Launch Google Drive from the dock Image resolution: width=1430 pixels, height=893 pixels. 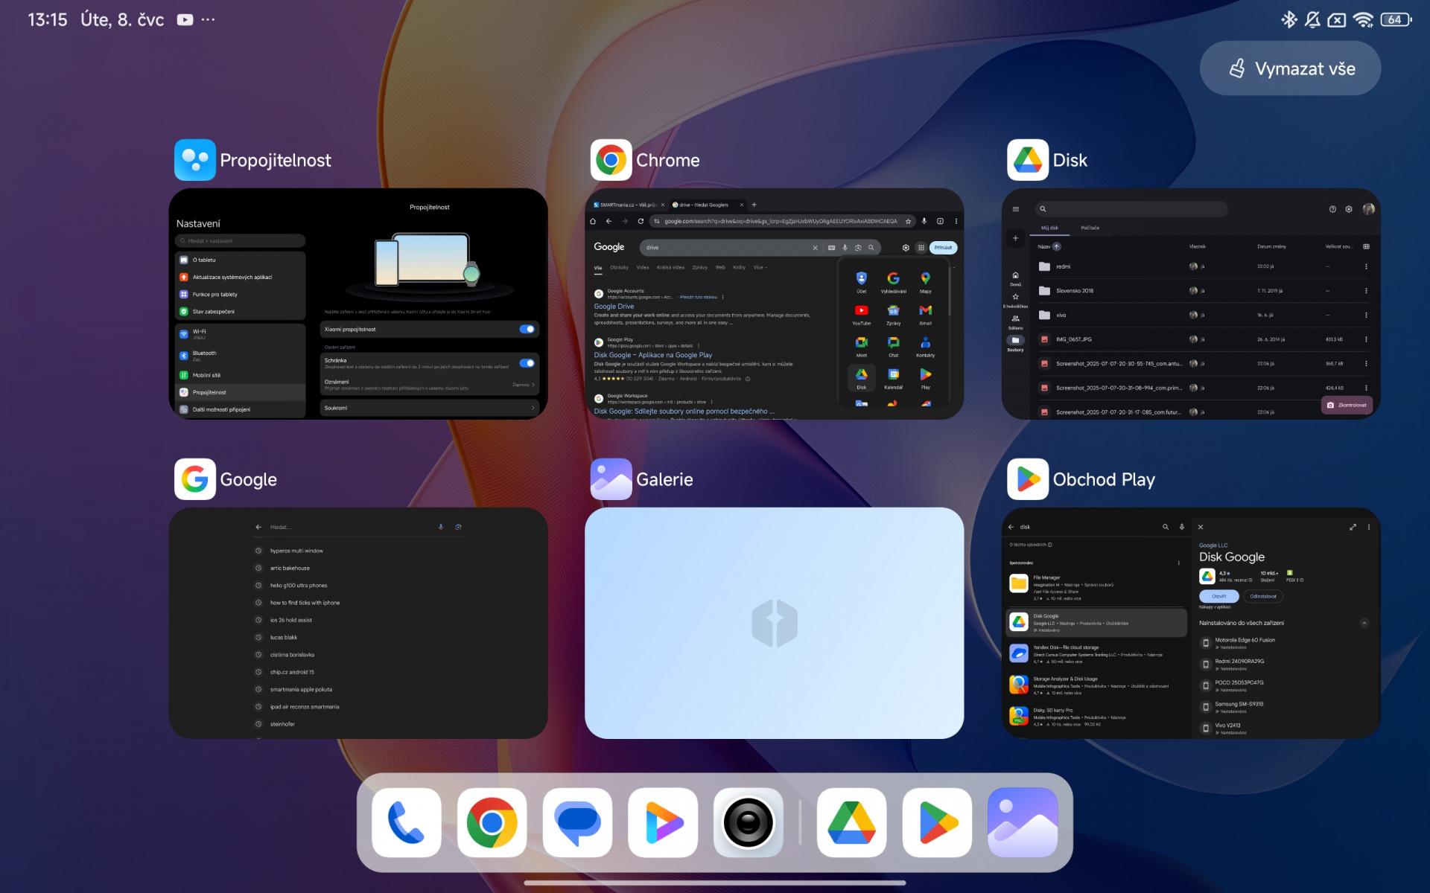coord(852,822)
